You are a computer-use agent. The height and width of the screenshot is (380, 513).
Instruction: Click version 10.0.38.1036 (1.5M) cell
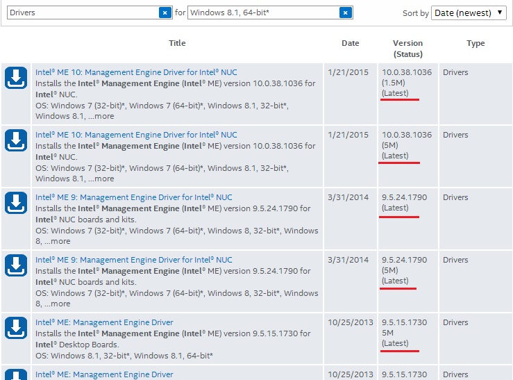[407, 94]
